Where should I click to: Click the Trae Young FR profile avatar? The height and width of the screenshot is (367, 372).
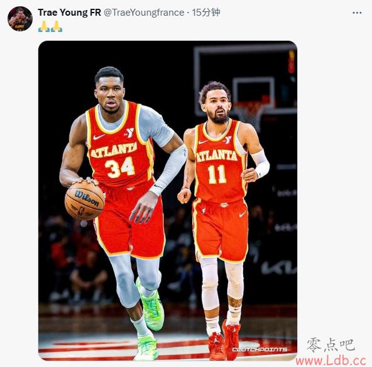tap(20, 19)
